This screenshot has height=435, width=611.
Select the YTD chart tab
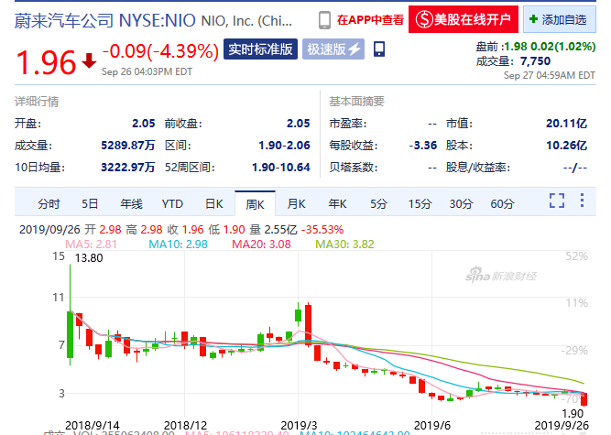[172, 203]
